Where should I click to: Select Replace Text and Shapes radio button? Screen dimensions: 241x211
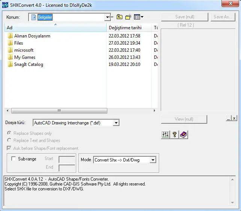[x=9, y=140]
